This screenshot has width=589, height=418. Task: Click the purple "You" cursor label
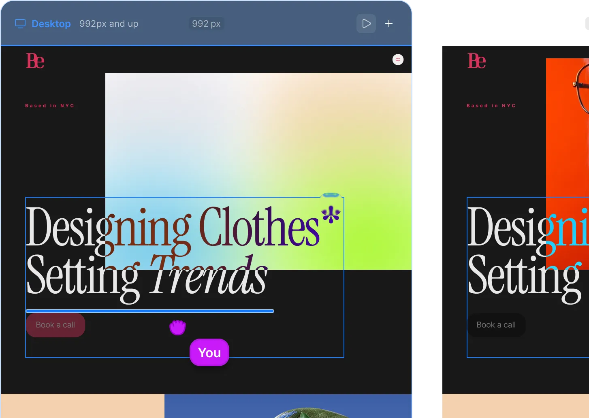click(209, 352)
